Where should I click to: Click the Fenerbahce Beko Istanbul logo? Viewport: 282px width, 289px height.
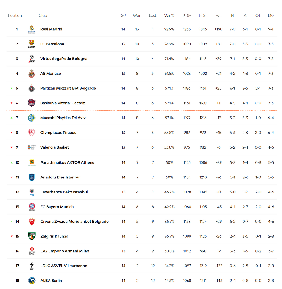pos(32,192)
